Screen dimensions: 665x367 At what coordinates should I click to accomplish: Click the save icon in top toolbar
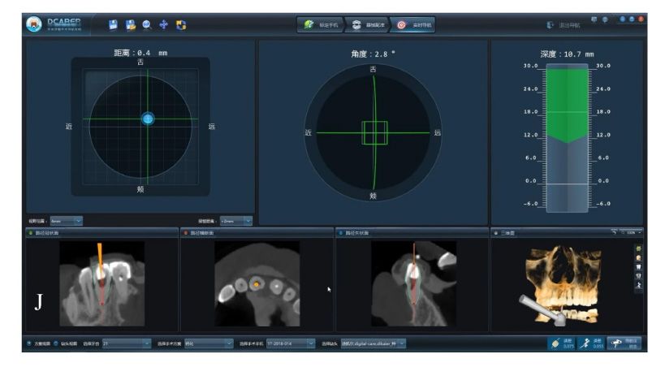coord(113,24)
